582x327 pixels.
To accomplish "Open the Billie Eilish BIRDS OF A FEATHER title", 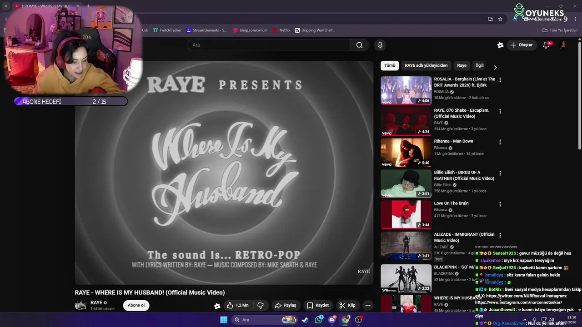I will pos(464,175).
